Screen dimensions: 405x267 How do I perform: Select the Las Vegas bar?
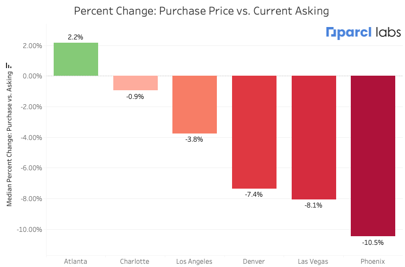[314, 137]
